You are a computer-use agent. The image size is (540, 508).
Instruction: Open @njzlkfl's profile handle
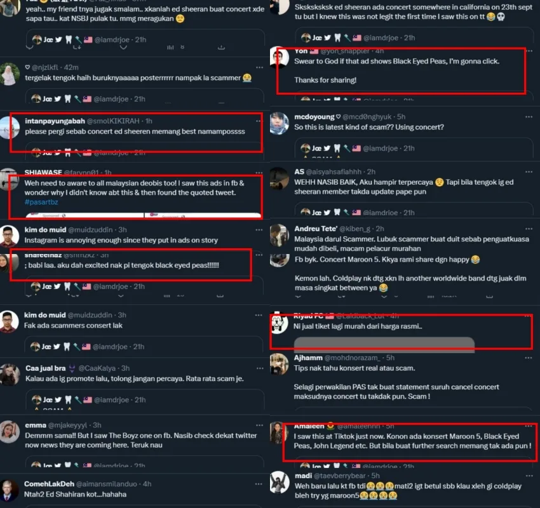[x=44, y=67]
